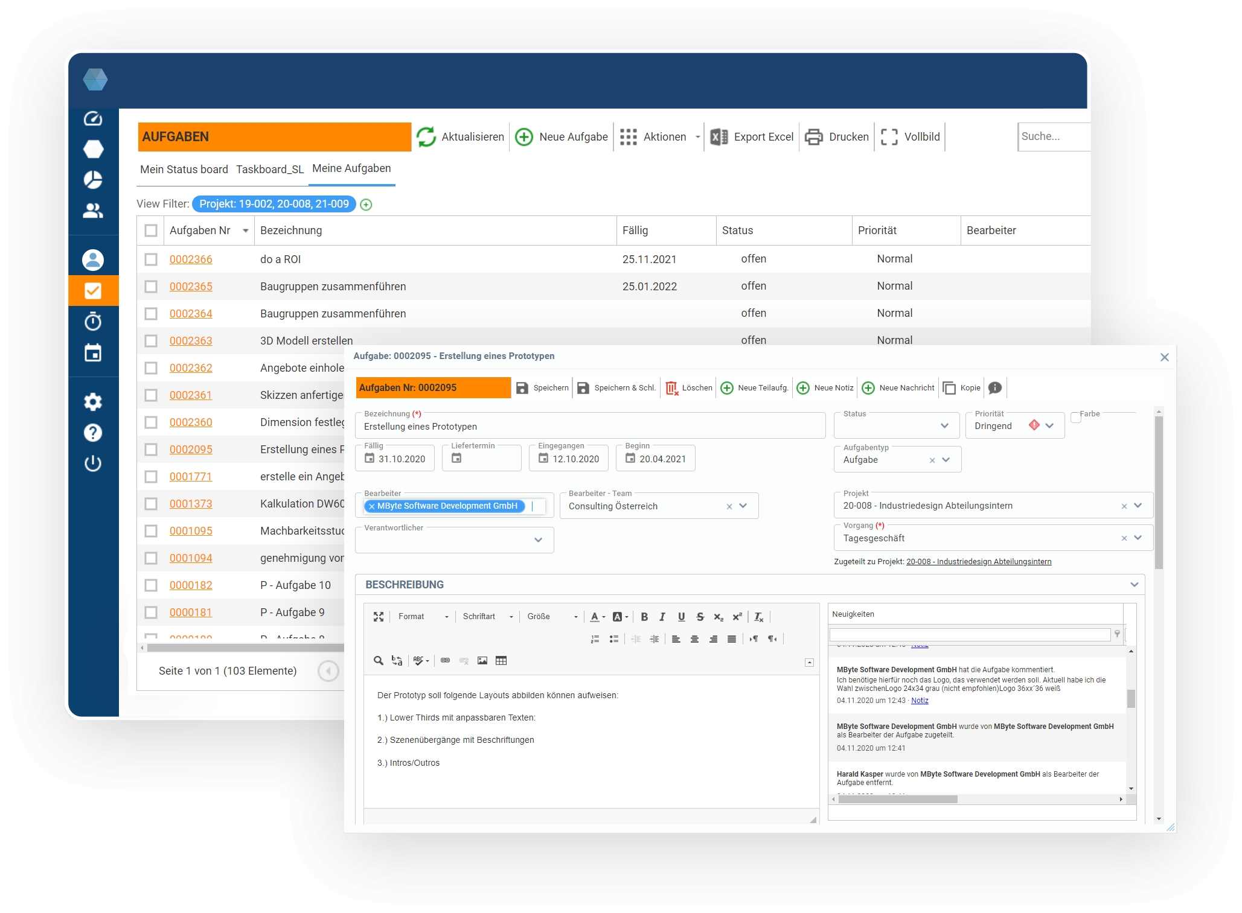Check the box for task 0002366
Image resolution: width=1242 pixels, height=913 pixels.
(x=151, y=259)
